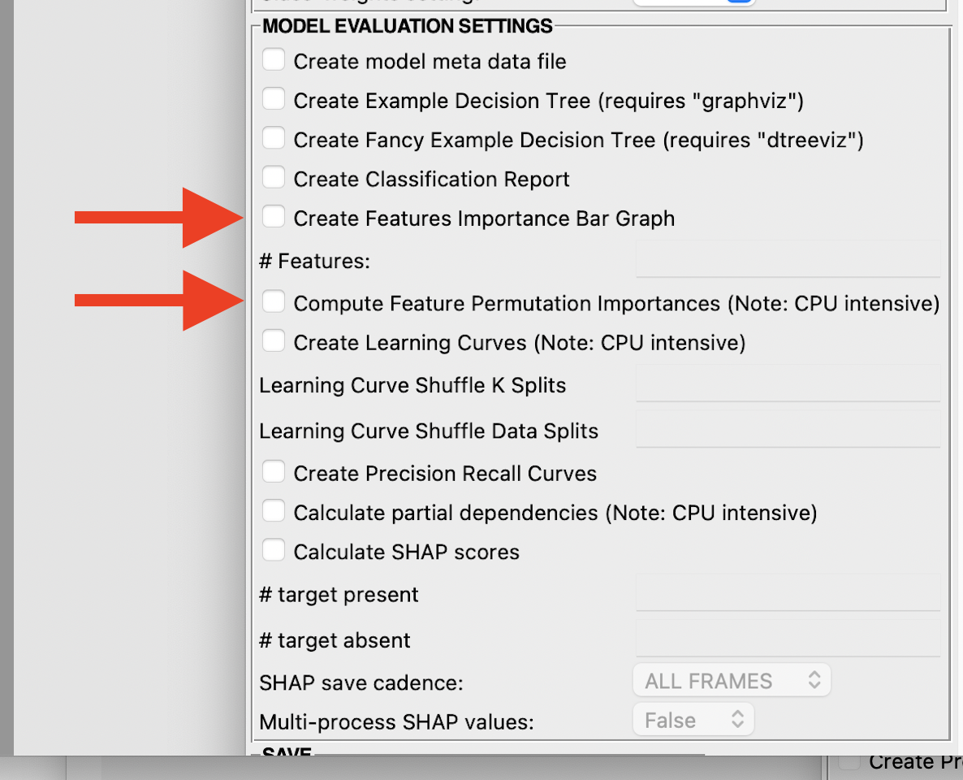Image resolution: width=963 pixels, height=780 pixels.
Task: Open the SHAP save cadence dropdown
Action: (730, 680)
